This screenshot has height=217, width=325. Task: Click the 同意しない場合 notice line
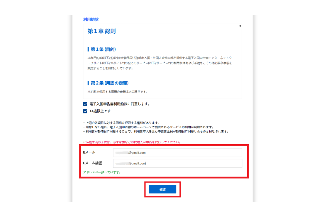click(148, 127)
